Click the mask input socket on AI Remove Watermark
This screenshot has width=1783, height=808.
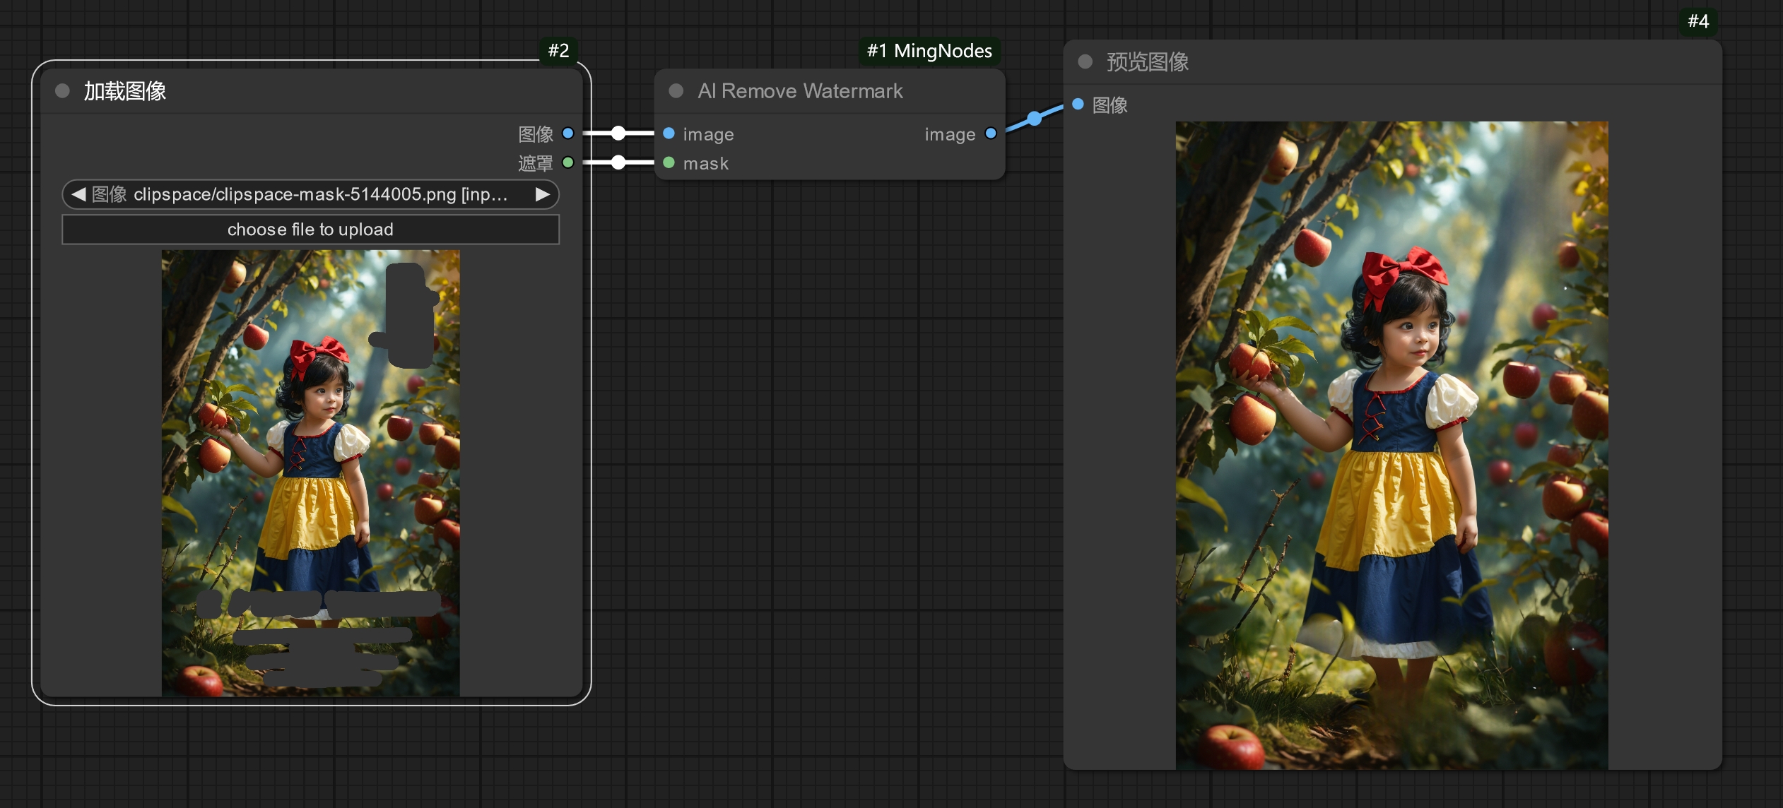[x=669, y=162]
